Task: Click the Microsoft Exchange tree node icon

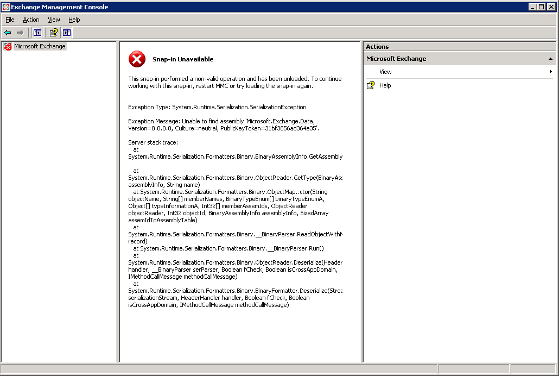Action: (8, 46)
